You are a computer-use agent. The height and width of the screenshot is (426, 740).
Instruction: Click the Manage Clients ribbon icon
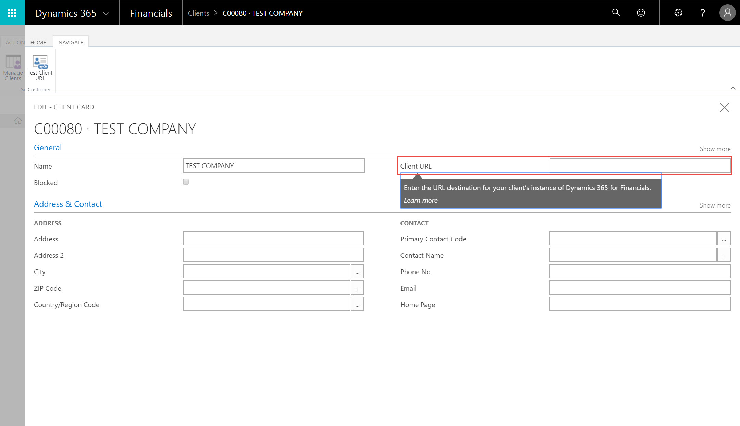click(x=13, y=67)
